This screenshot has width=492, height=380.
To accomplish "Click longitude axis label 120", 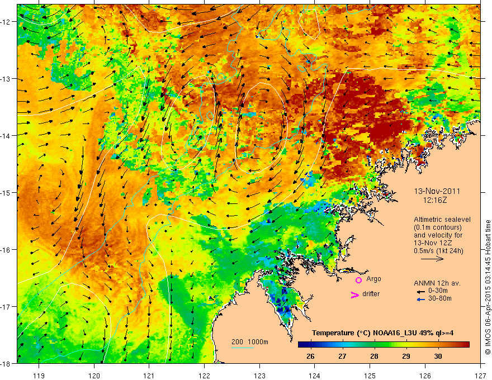I will pyautogui.click(x=94, y=376).
